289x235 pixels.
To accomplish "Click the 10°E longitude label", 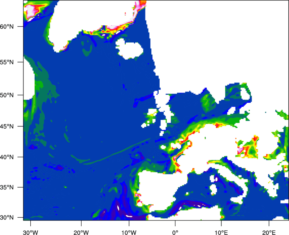I will tap(221, 232).
